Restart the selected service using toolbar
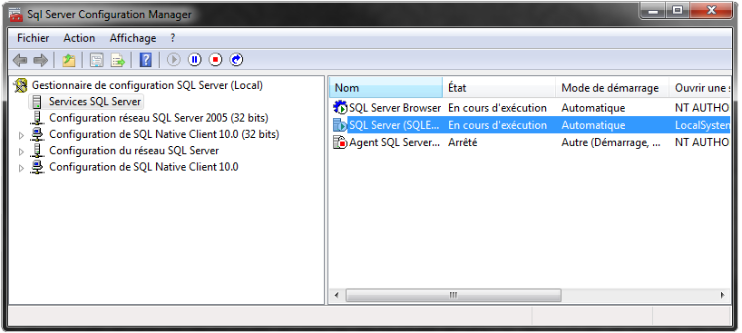Screen dimensions: 742x333 pyautogui.click(x=236, y=60)
